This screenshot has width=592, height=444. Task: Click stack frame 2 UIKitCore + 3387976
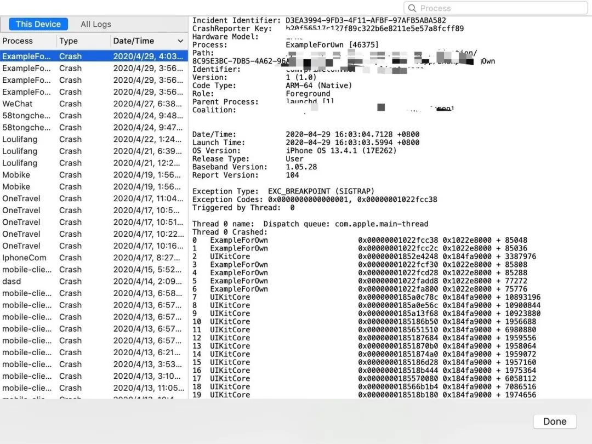364,257
